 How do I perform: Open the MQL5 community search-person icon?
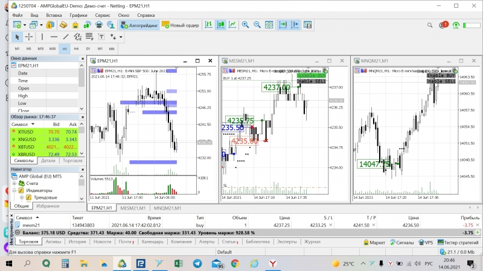click(110, 25)
